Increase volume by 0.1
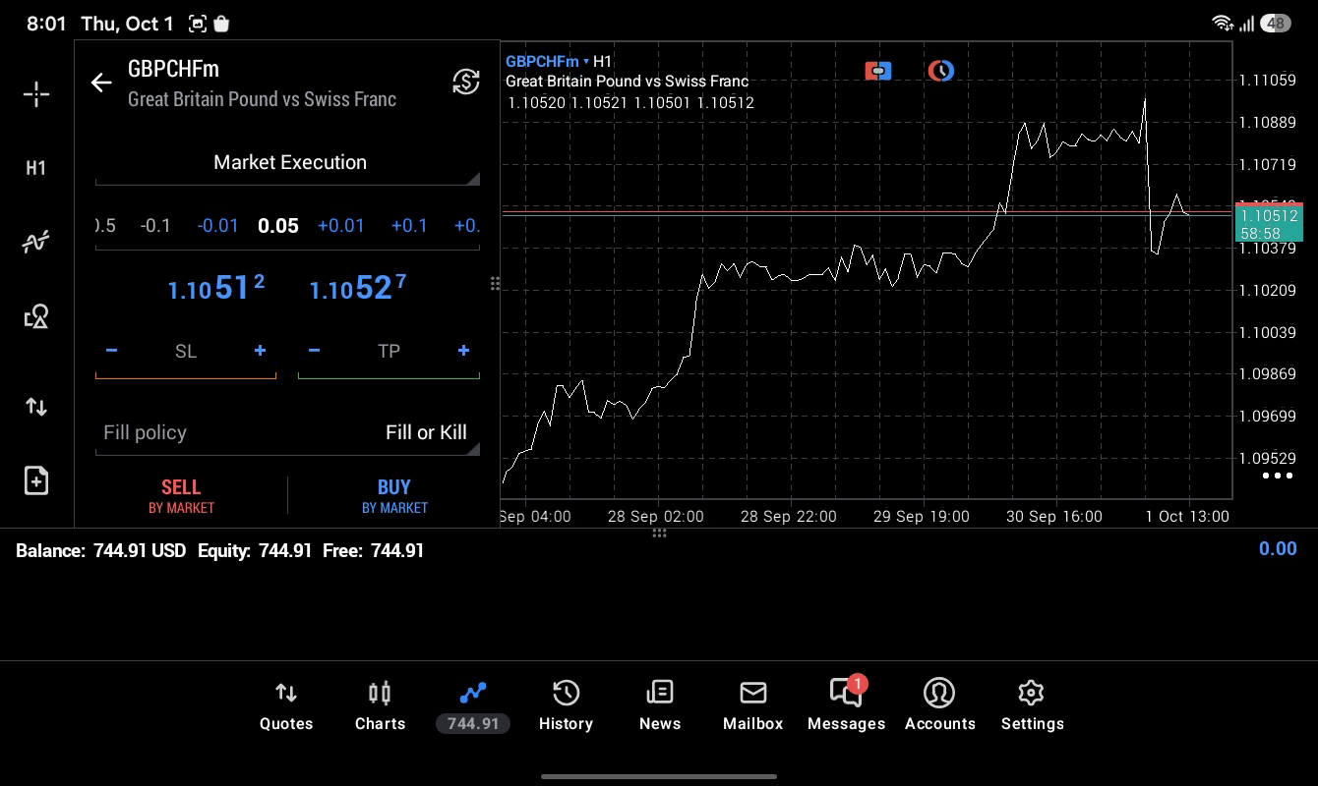 [x=409, y=226]
